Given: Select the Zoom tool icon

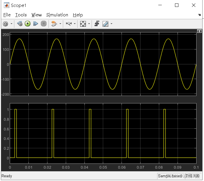Looking at the screenshot, I should coord(69,24).
